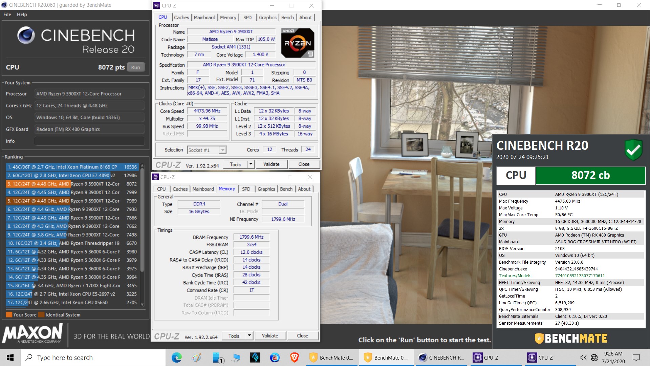Image resolution: width=650 pixels, height=366 pixels.
Task: Select ranking row Xeon CPU X5650
Action: [72, 302]
